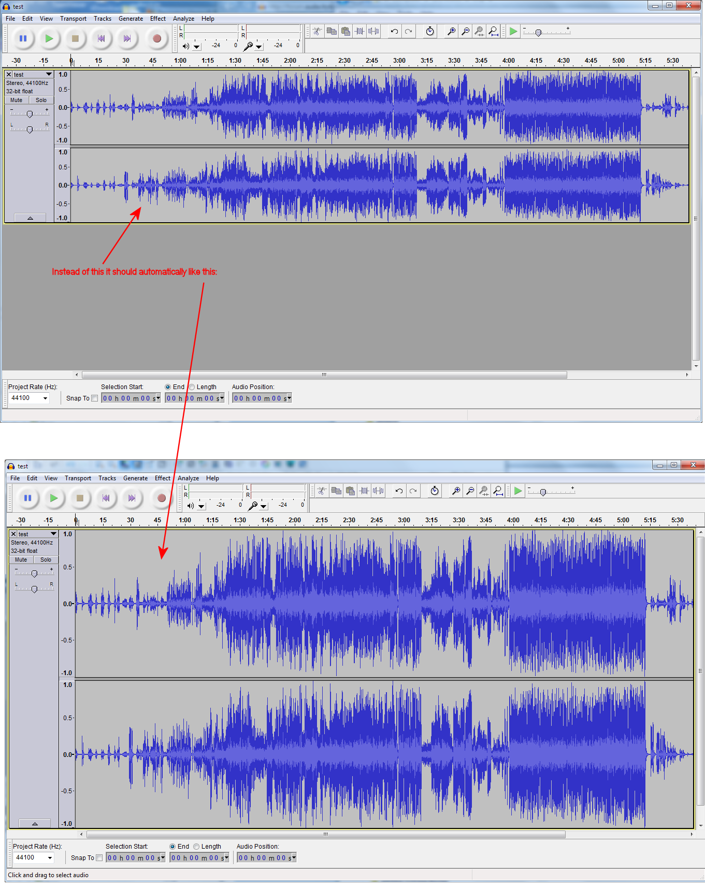Click Trim audio icon in top window

[359, 31]
